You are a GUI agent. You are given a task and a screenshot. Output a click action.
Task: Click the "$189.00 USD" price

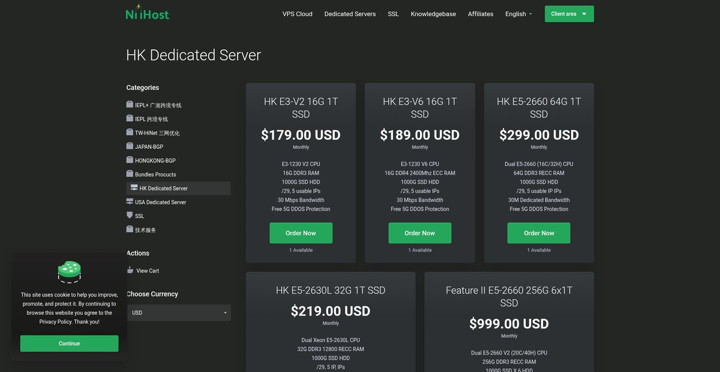coord(420,135)
